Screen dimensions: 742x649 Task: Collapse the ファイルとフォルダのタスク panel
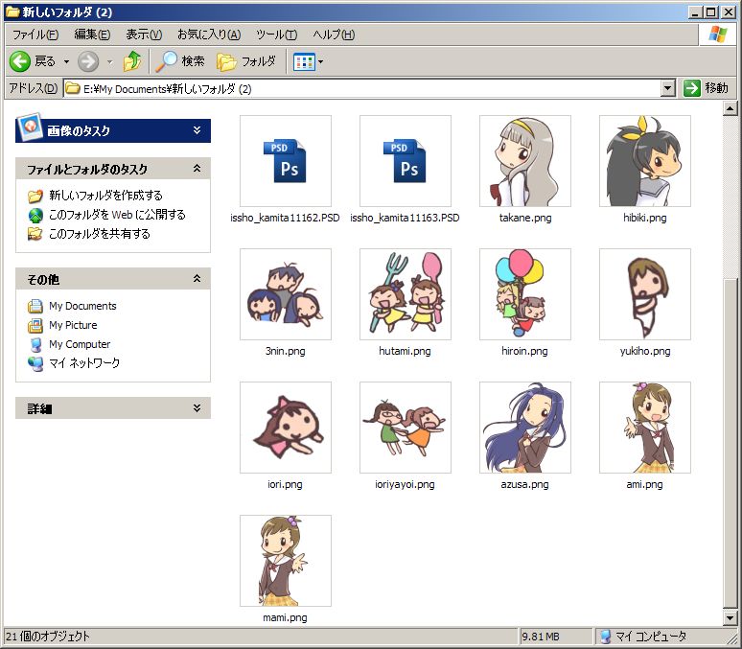click(197, 169)
